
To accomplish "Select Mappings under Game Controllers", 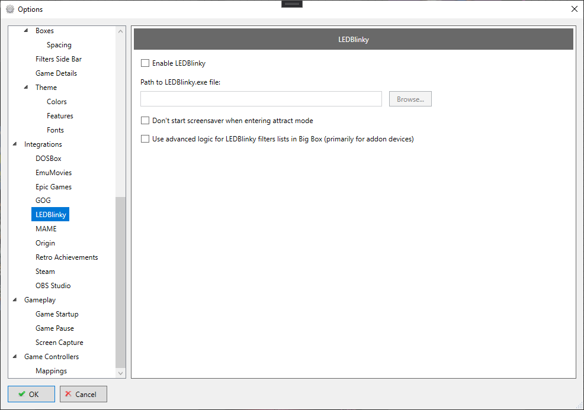I will 51,371.
